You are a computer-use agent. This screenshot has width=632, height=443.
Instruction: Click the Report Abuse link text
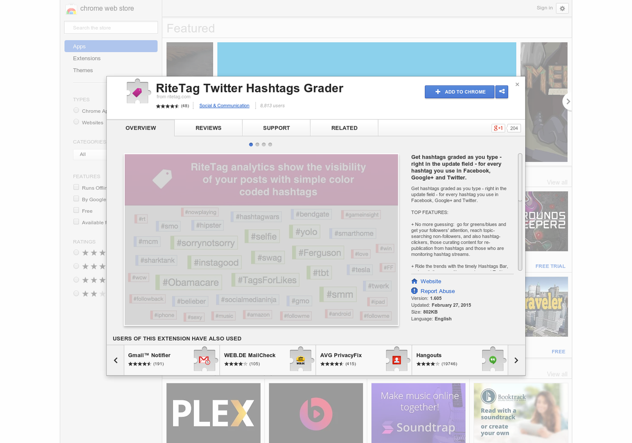point(438,291)
